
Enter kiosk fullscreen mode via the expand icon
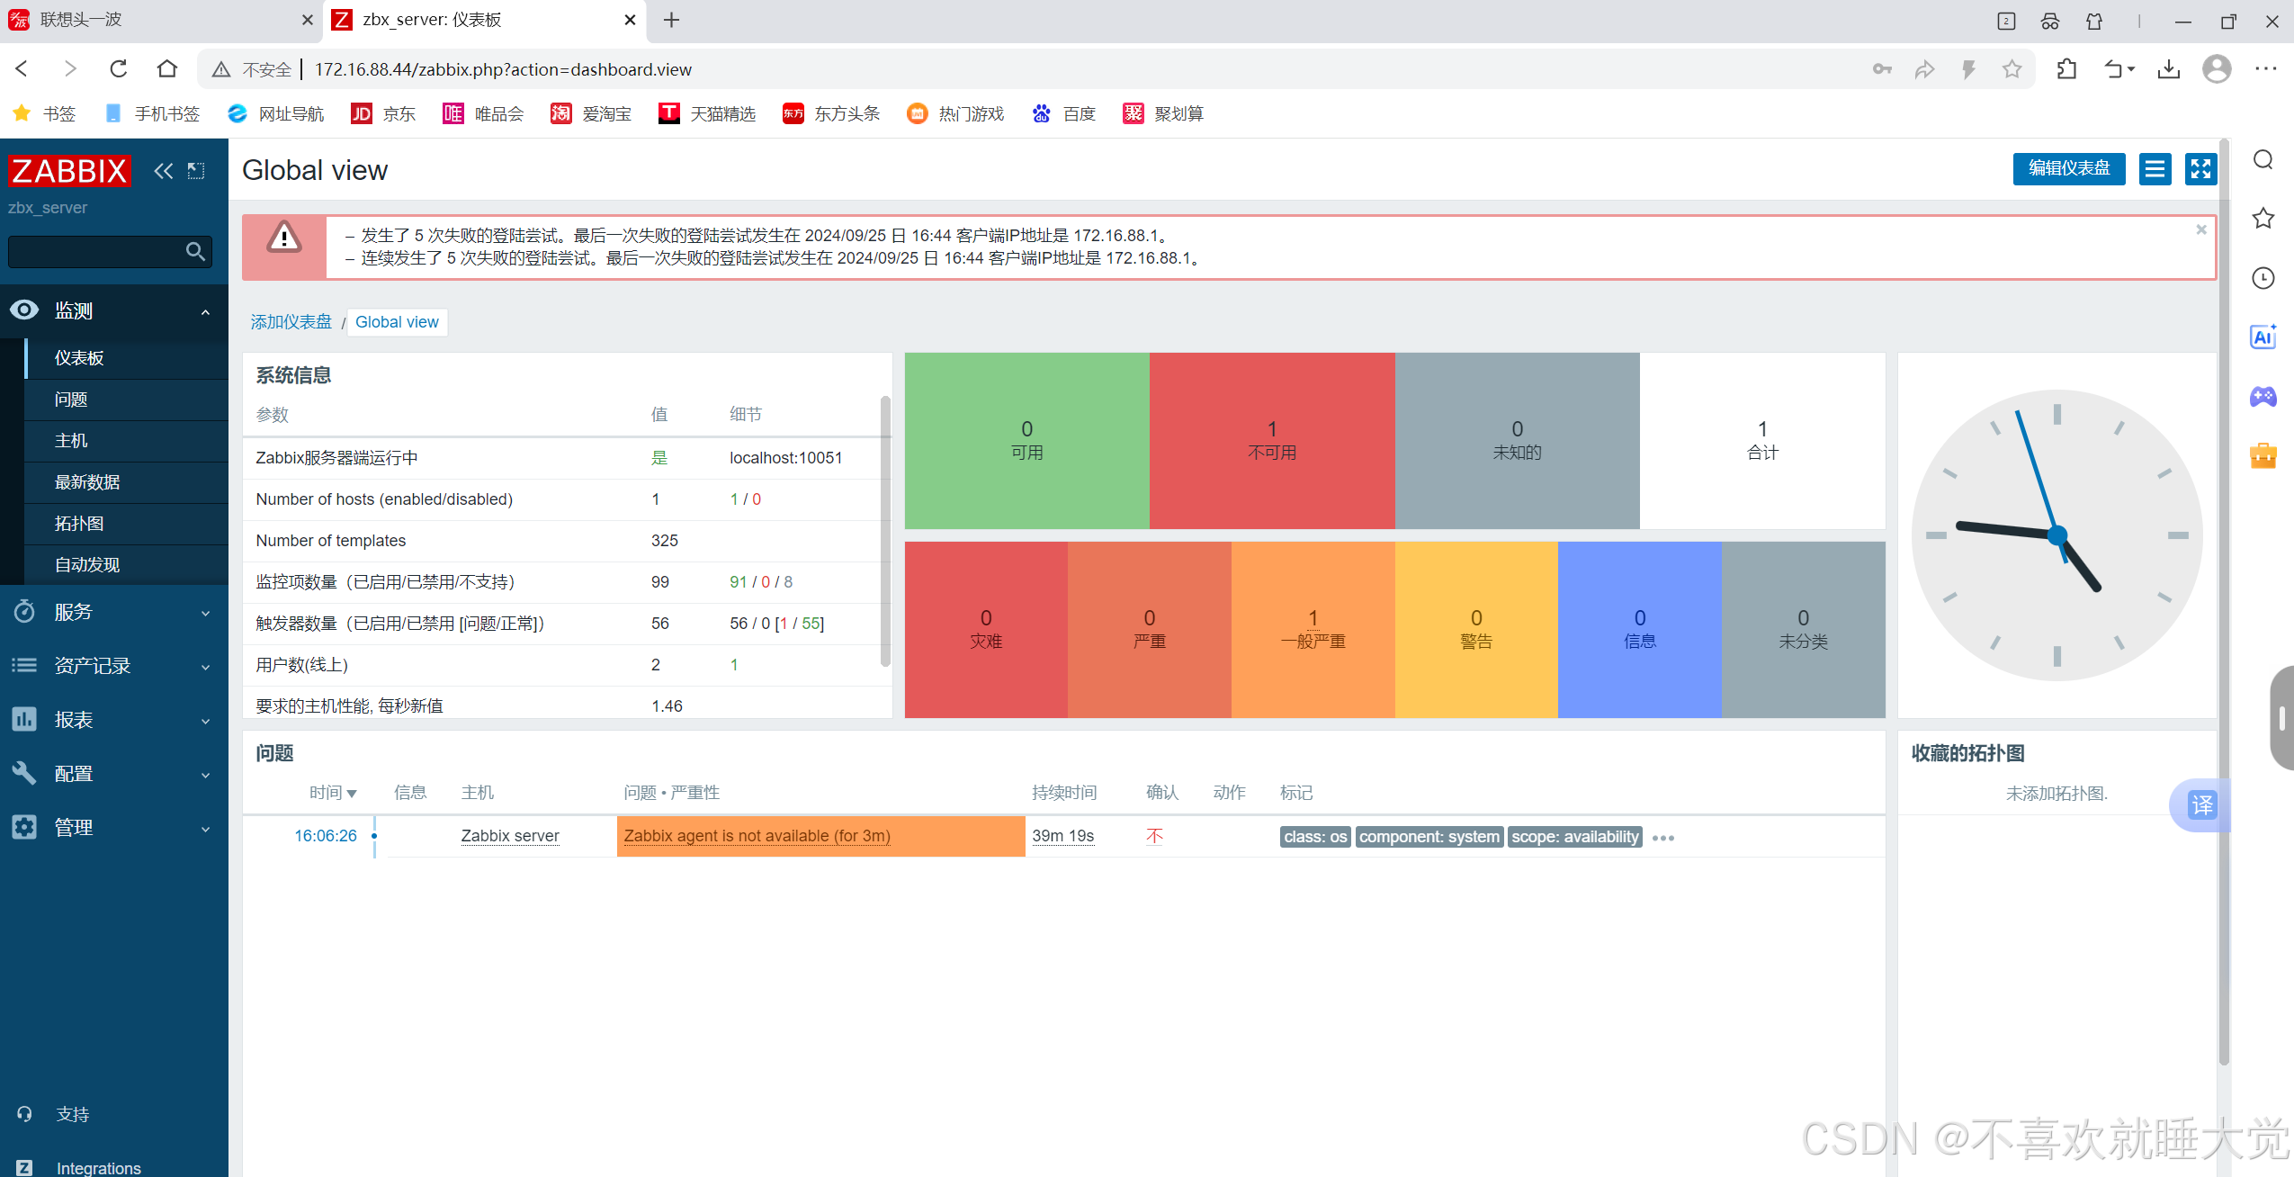coord(2200,169)
